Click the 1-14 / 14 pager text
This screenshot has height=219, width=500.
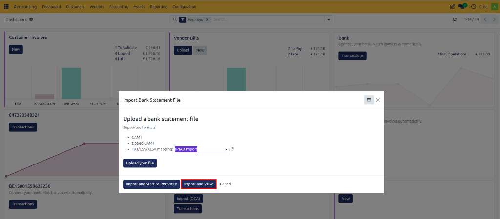tap(471, 19)
